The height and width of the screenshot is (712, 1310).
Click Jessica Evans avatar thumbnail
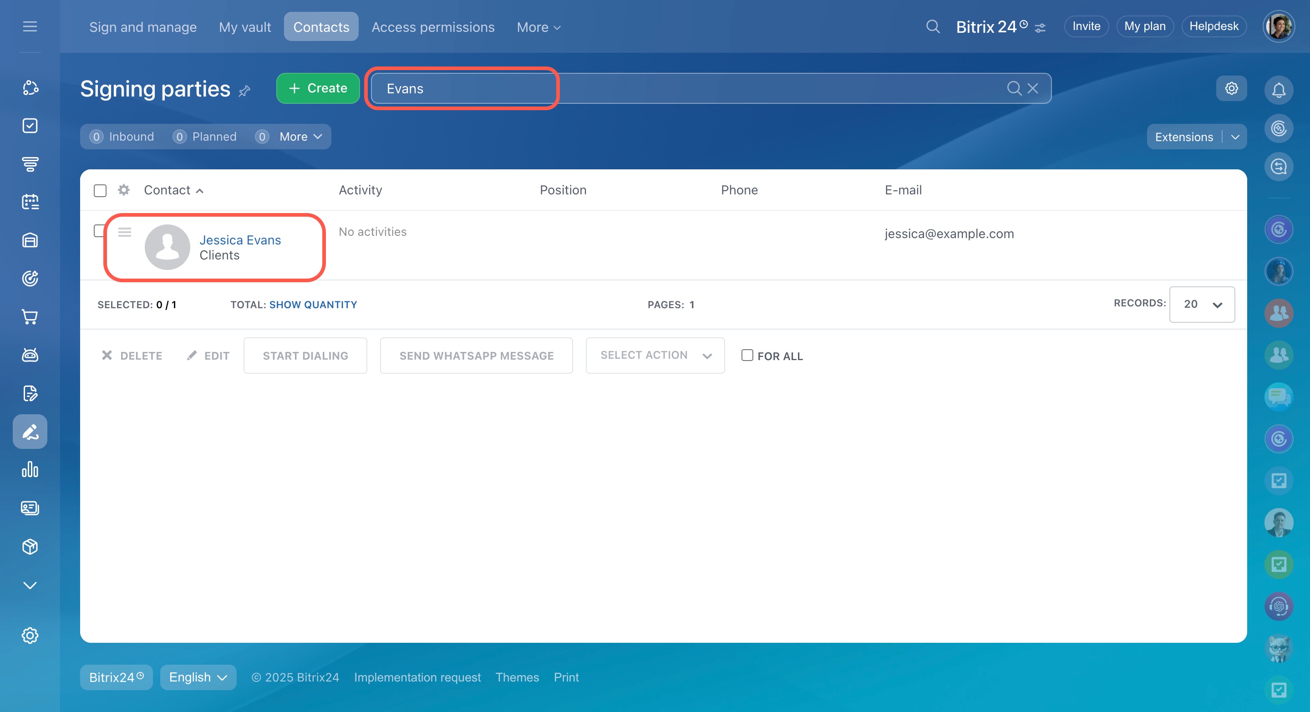pyautogui.click(x=168, y=247)
